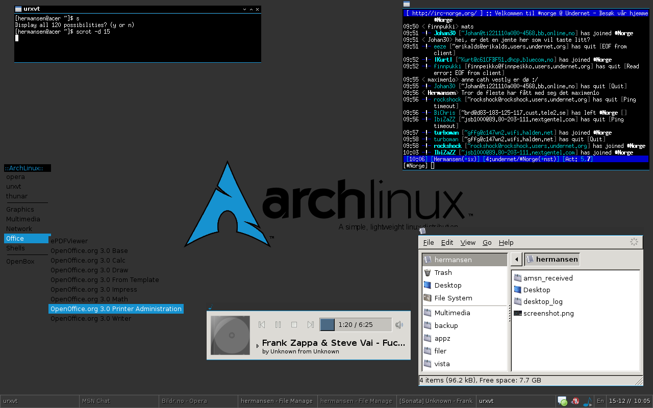Select the hermansen home shortcut in the sidebar
This screenshot has height=408, width=653.
click(465, 260)
